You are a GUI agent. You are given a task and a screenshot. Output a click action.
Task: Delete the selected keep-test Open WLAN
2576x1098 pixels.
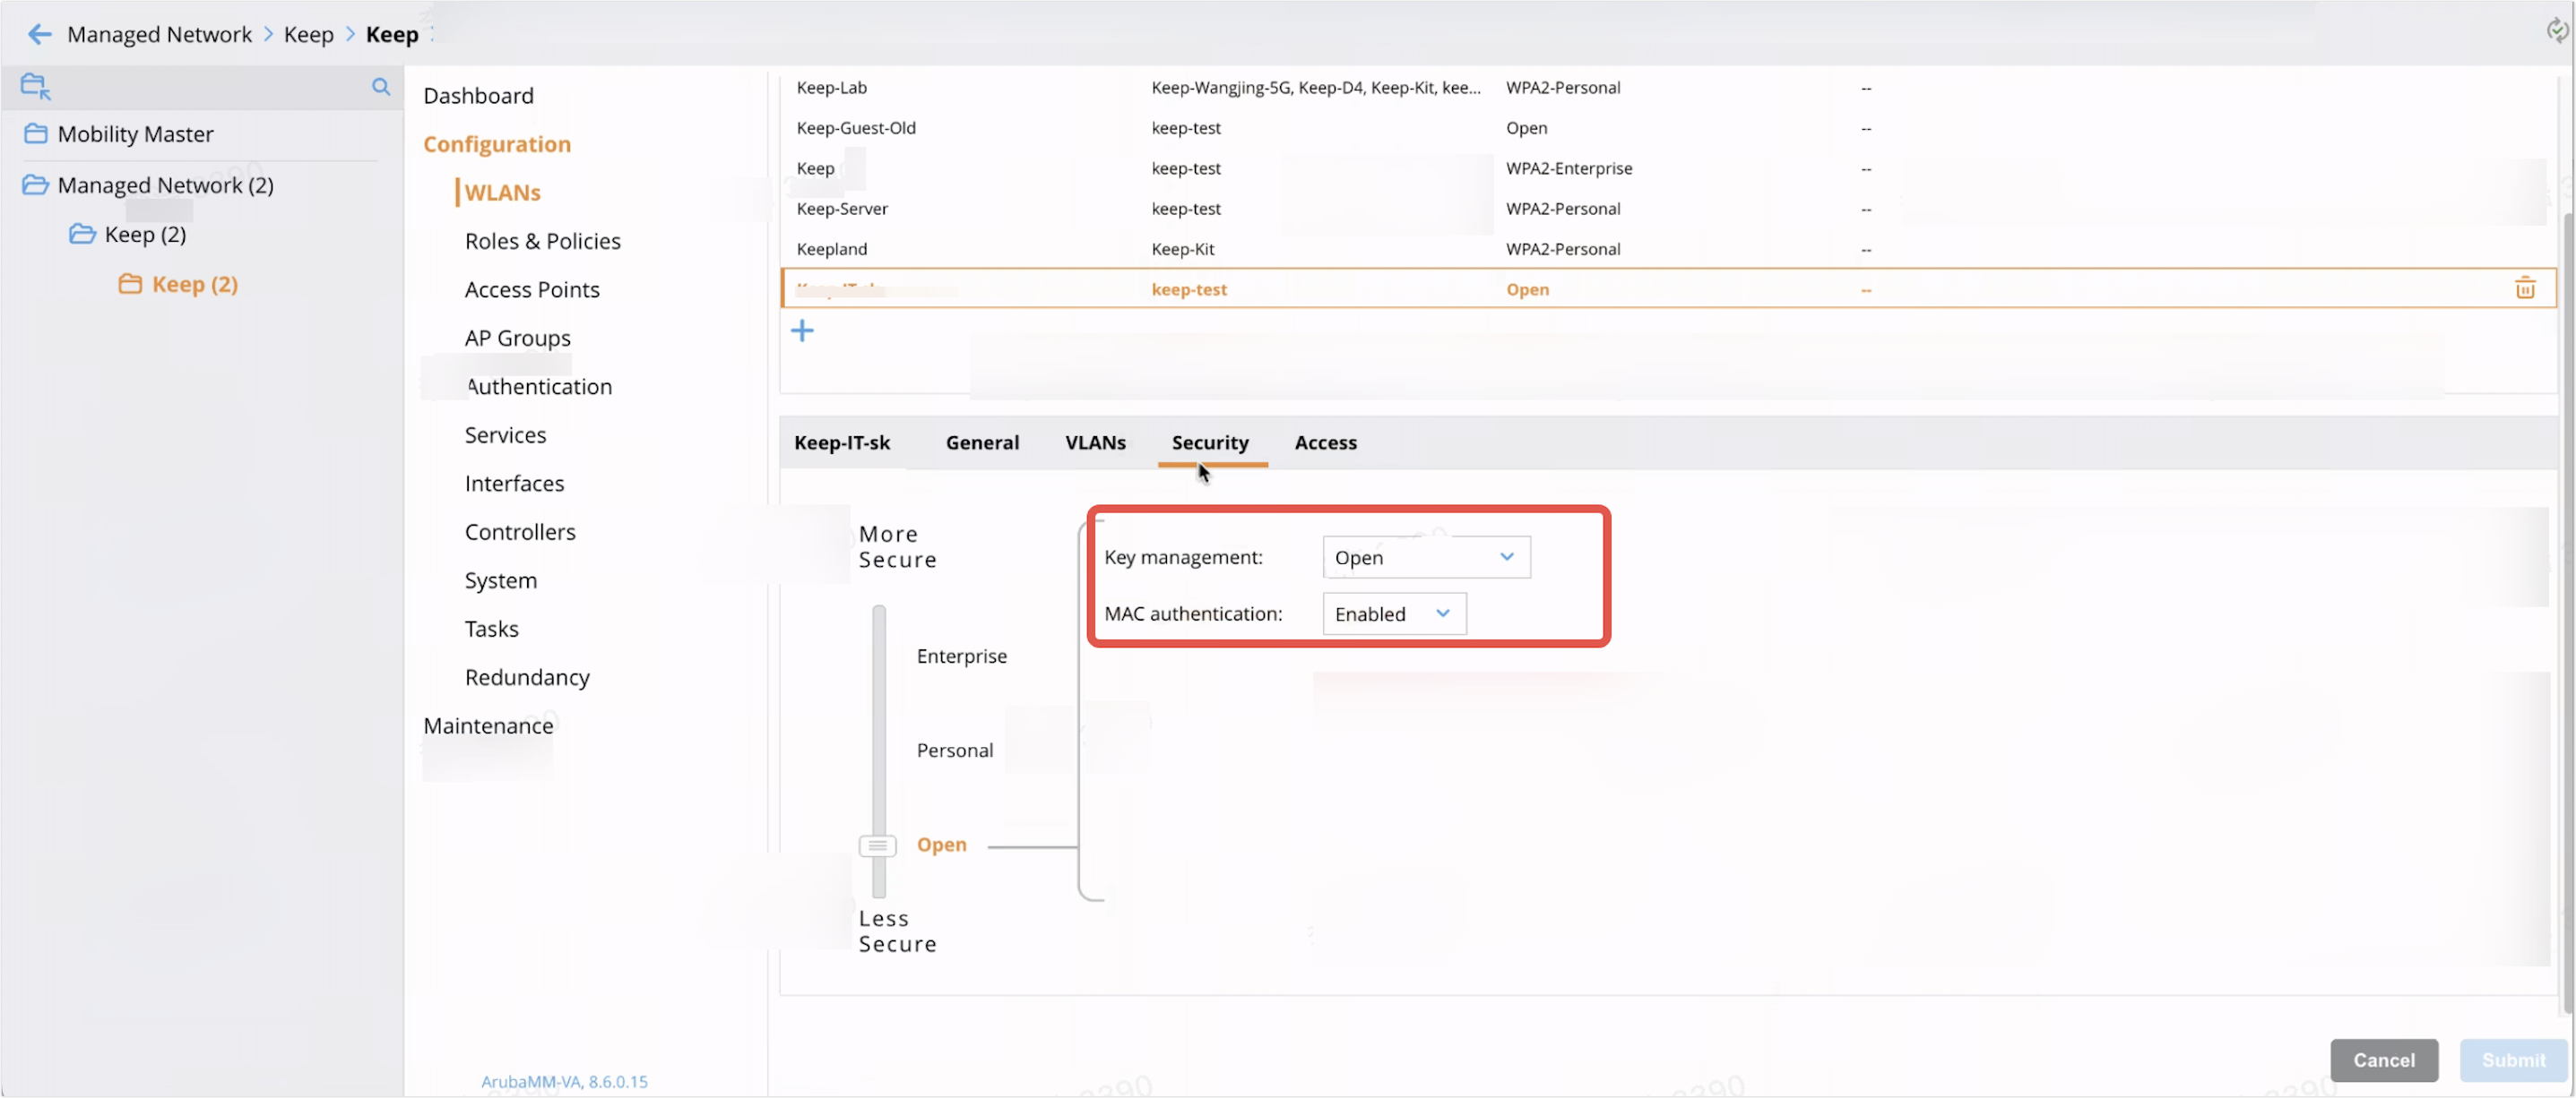tap(2524, 288)
